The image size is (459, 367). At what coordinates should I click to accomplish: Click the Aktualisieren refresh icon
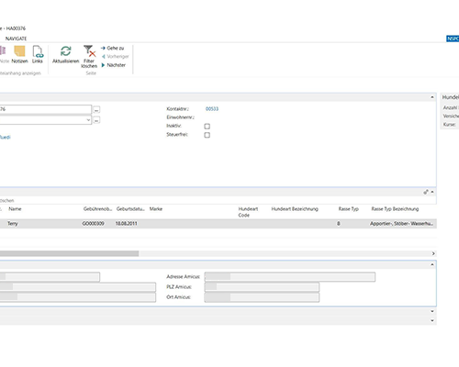pyautogui.click(x=65, y=54)
